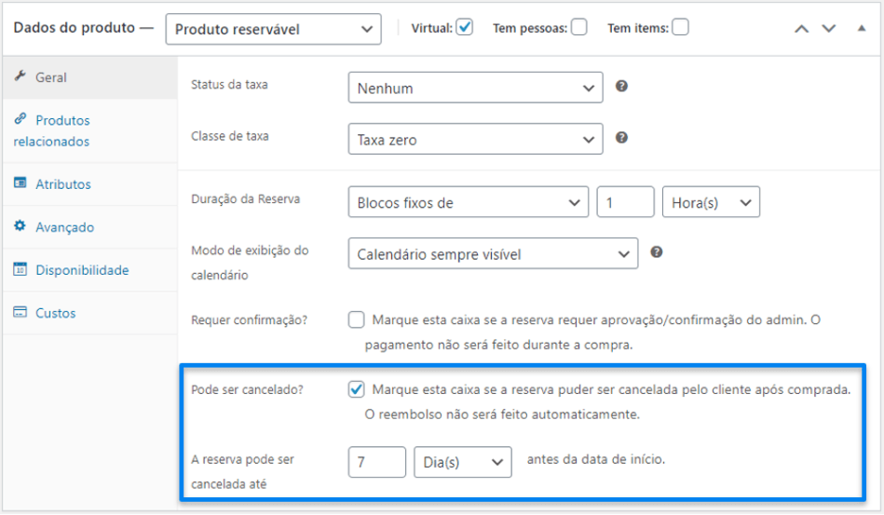Collapse the Dados do produto panel
This screenshot has height=515, width=884.
pos(861,28)
